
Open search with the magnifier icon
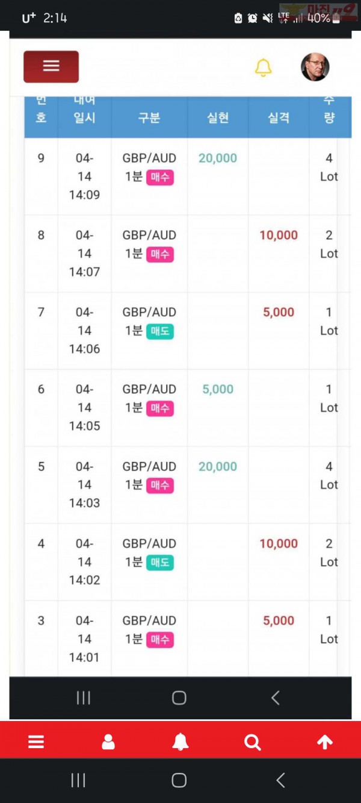(253, 742)
